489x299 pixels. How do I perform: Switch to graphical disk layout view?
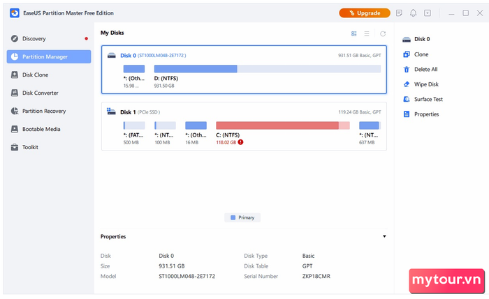click(x=354, y=33)
